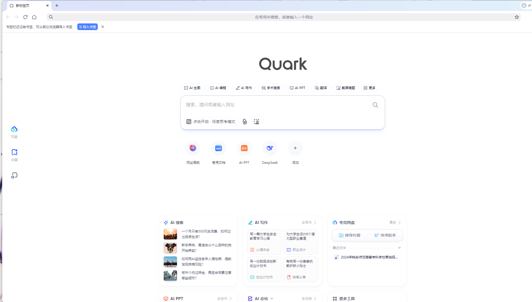Click the 更多工具 card header
Image resolution: width=532 pixels, height=302 pixels.
click(x=344, y=299)
